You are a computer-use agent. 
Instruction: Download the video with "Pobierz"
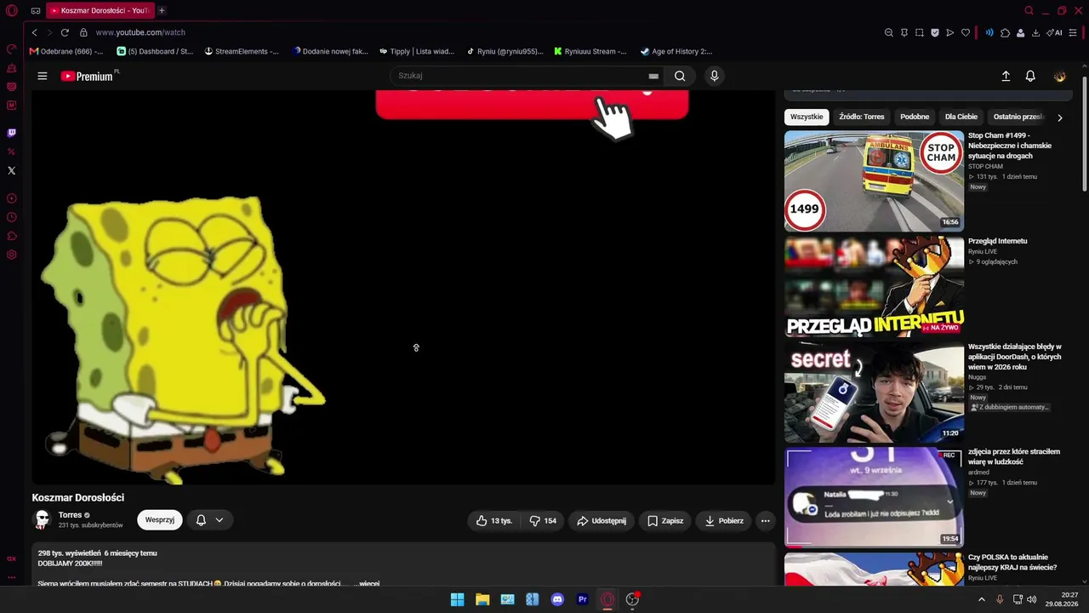click(x=723, y=521)
